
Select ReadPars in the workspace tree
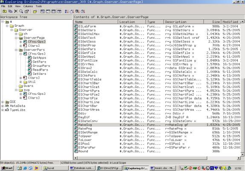(40, 70)
